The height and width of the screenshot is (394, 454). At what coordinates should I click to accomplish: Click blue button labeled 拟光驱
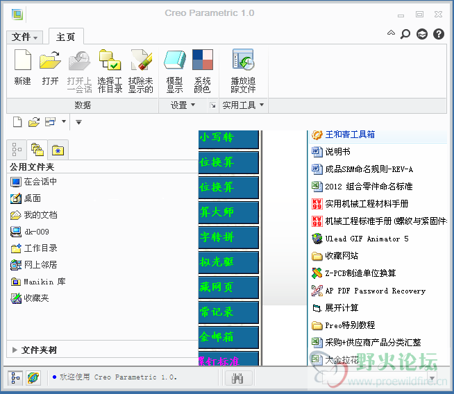pos(228,262)
